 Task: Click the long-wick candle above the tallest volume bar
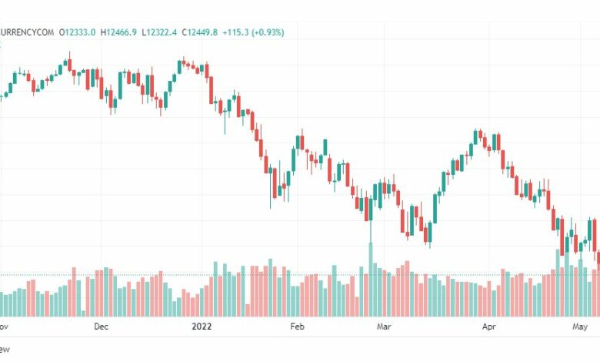click(371, 220)
